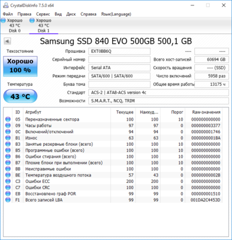Click the Число включений value 5958 раз

(x=212, y=76)
